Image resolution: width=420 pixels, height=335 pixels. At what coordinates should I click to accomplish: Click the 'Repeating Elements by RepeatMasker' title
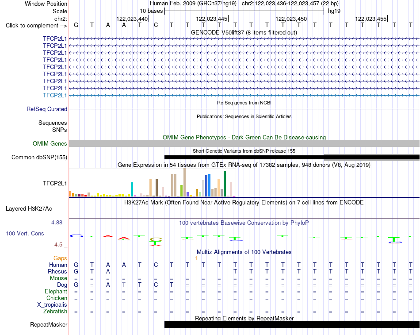[244, 318]
